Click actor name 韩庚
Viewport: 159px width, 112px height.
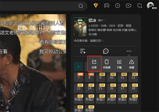(x=109, y=30)
